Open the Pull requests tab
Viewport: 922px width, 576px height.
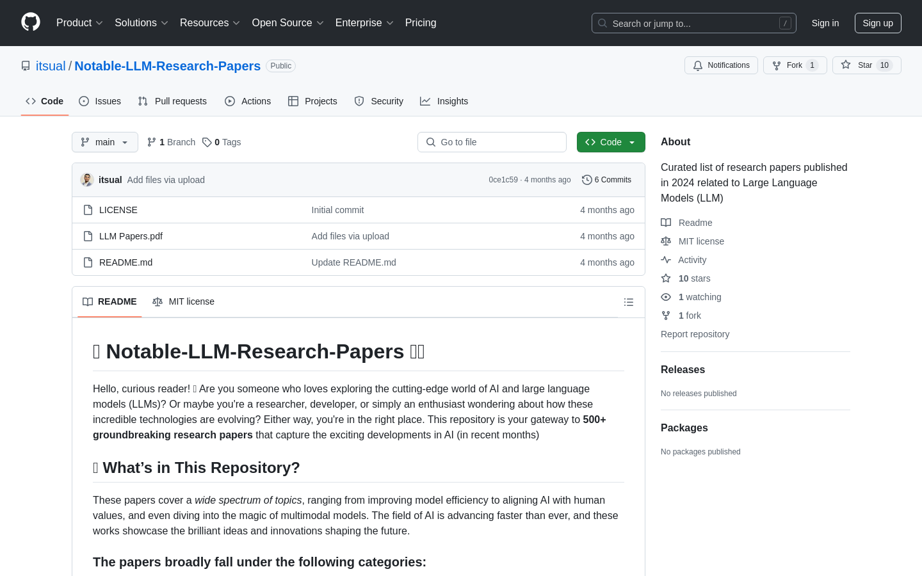(x=172, y=101)
